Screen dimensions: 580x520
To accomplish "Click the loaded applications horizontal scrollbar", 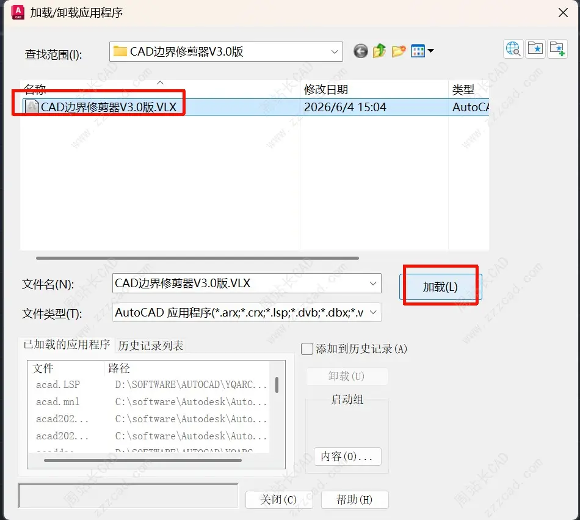I will pos(143,460).
